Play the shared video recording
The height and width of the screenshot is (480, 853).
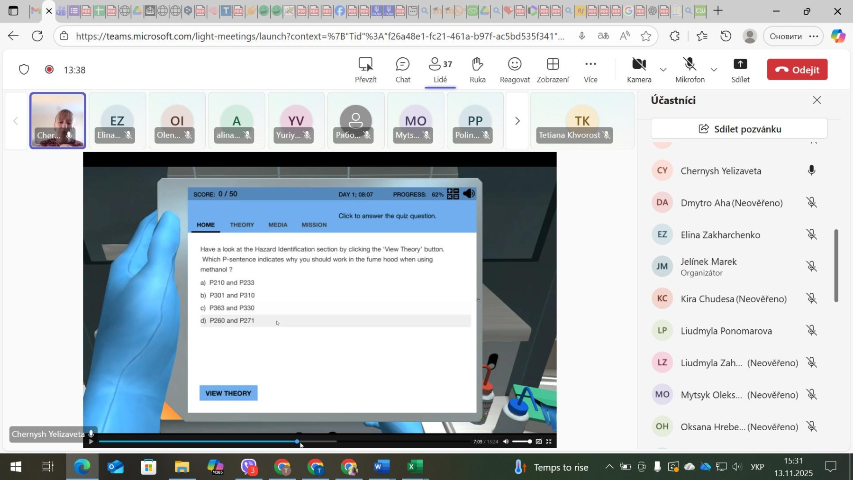coord(91,442)
